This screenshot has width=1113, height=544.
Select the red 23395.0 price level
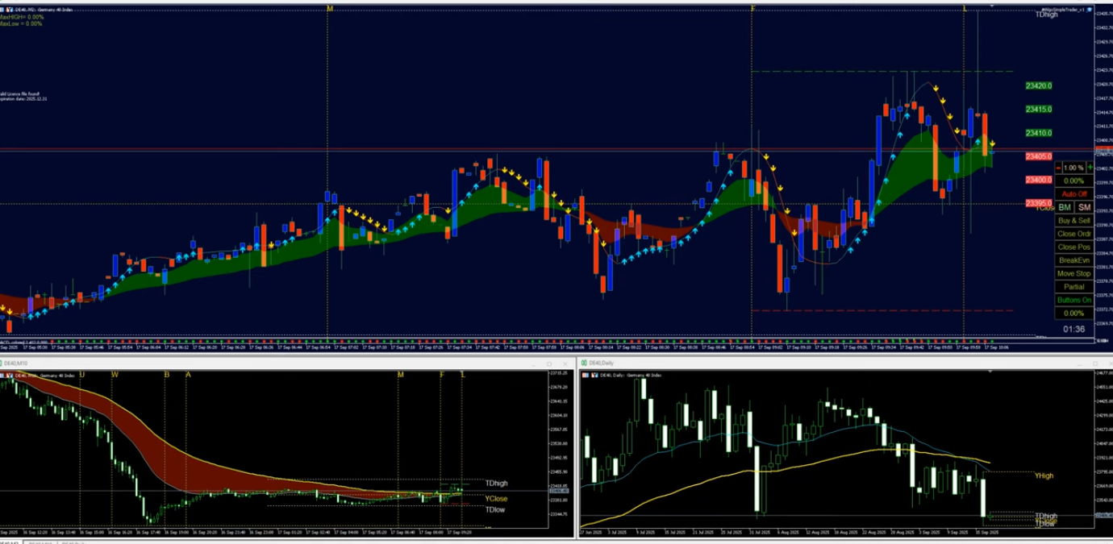pyautogui.click(x=1038, y=203)
